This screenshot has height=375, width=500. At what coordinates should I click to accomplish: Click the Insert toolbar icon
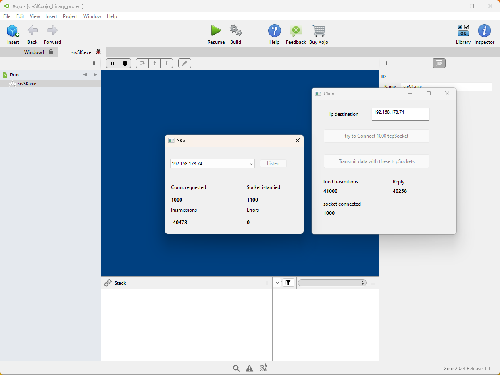[x=13, y=31]
